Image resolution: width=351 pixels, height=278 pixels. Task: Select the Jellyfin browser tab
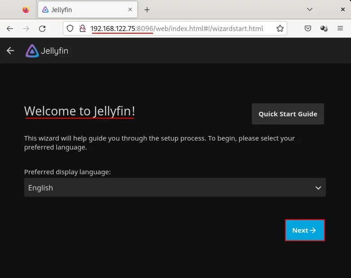pyautogui.click(x=88, y=9)
